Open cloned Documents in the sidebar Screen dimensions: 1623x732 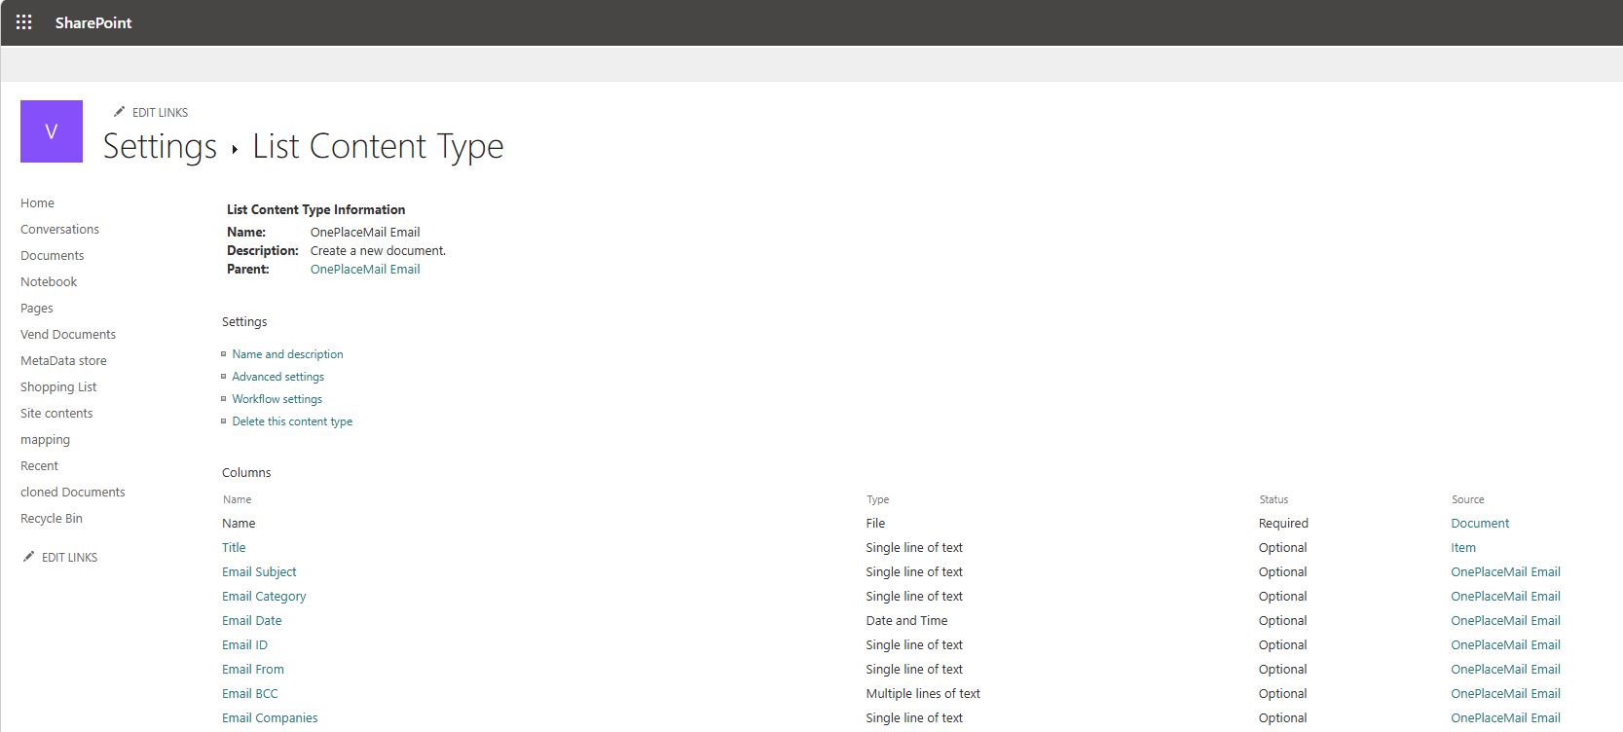coord(73,493)
